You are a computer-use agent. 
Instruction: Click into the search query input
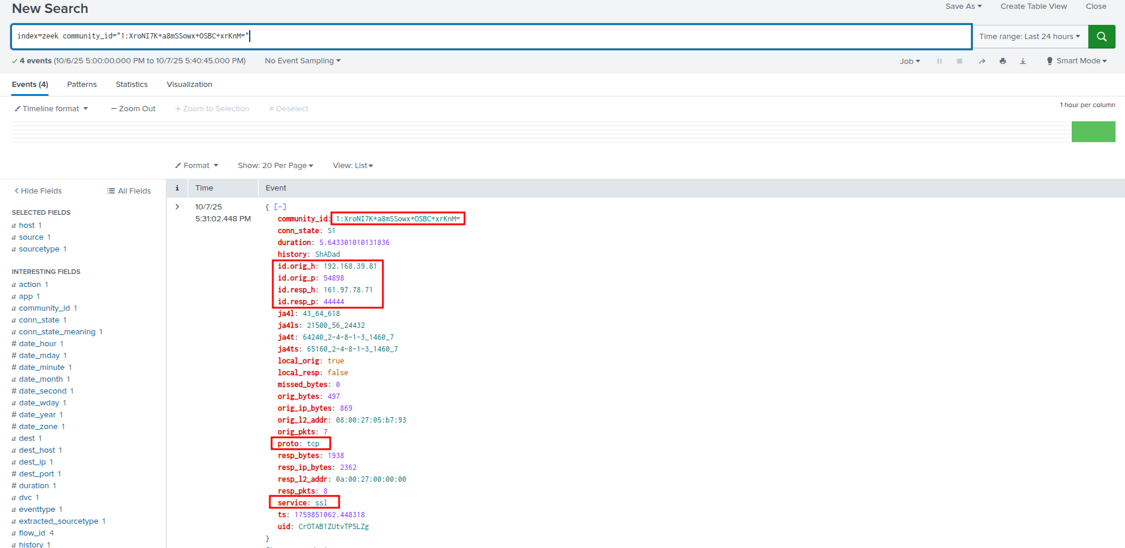pos(491,37)
